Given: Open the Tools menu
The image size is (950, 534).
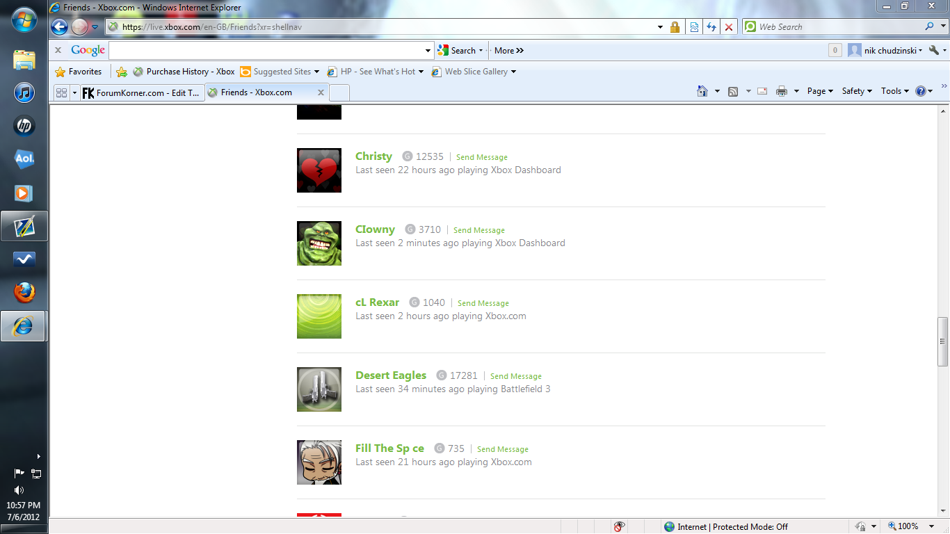Looking at the screenshot, I should tap(895, 91).
